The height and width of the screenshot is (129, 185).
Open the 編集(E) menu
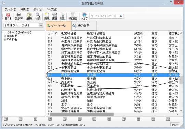pyautogui.click(x=25, y=9)
